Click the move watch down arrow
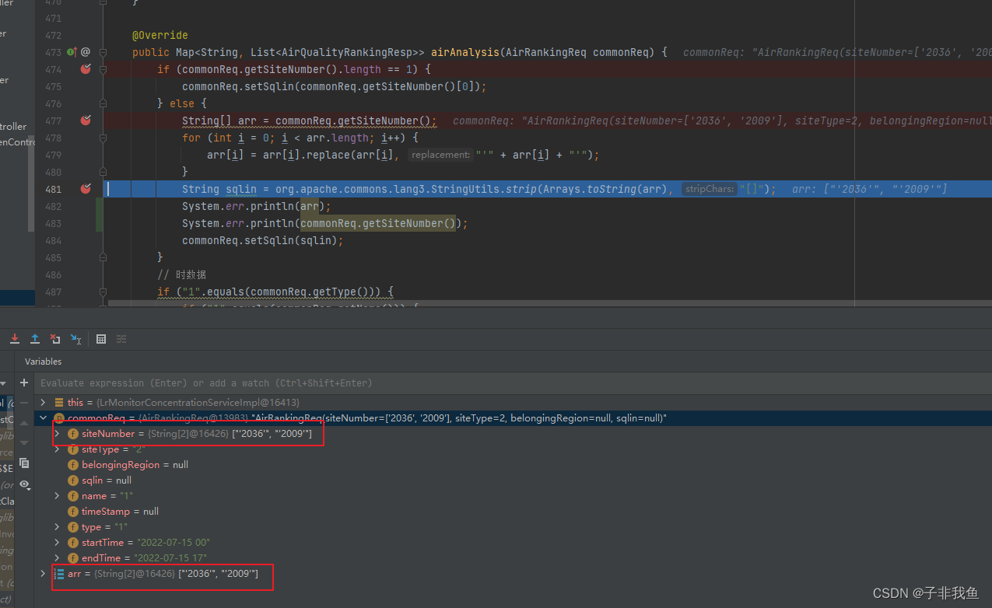992x608 pixels. coord(24,442)
